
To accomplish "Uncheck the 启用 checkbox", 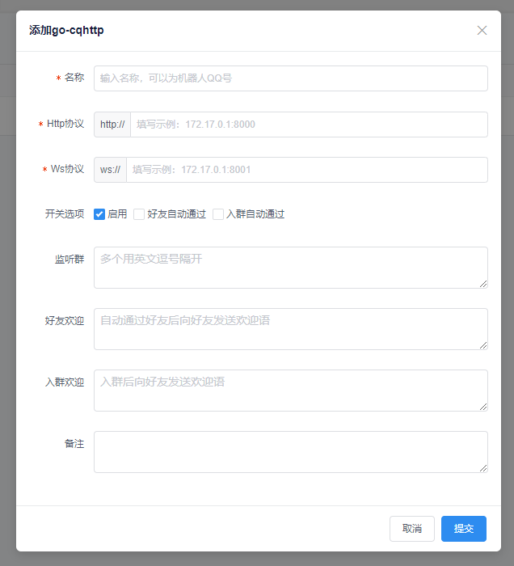I will coord(99,214).
